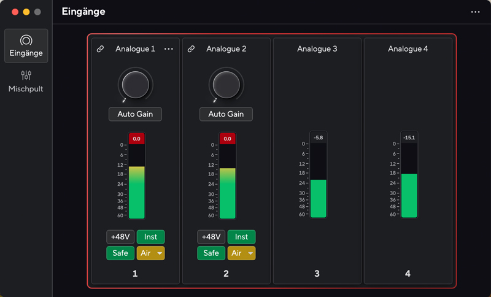
Task: Start Auto Gain for Analogue 1
Action: point(135,114)
